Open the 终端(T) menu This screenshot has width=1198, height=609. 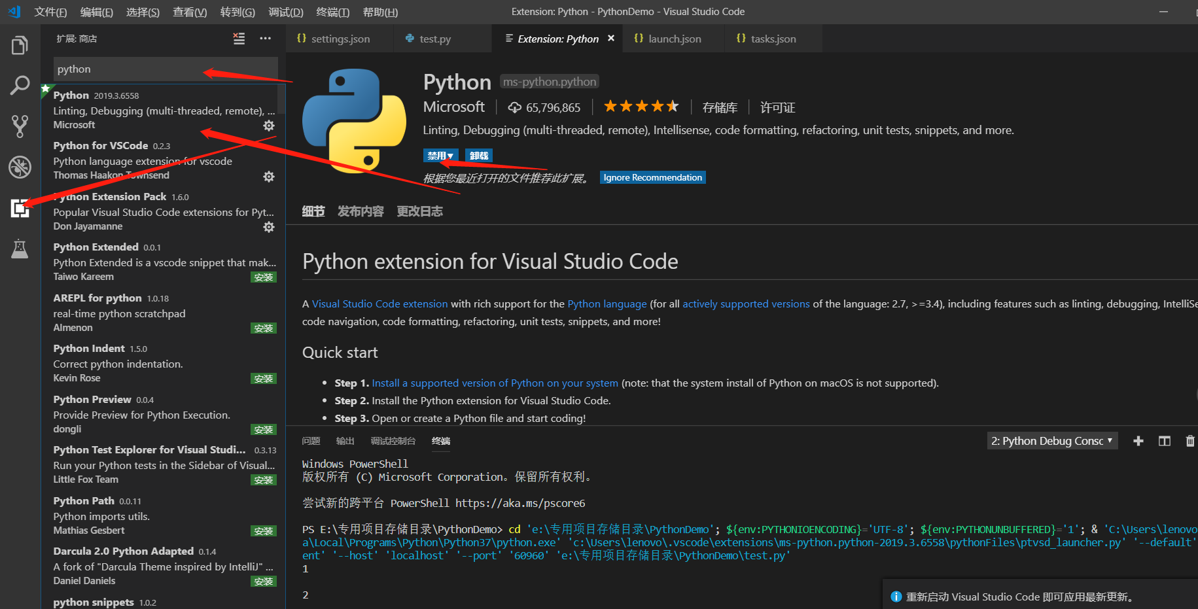click(x=333, y=12)
